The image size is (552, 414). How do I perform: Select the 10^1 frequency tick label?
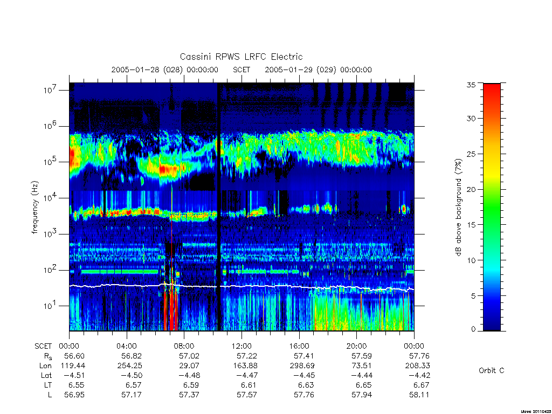51,306
